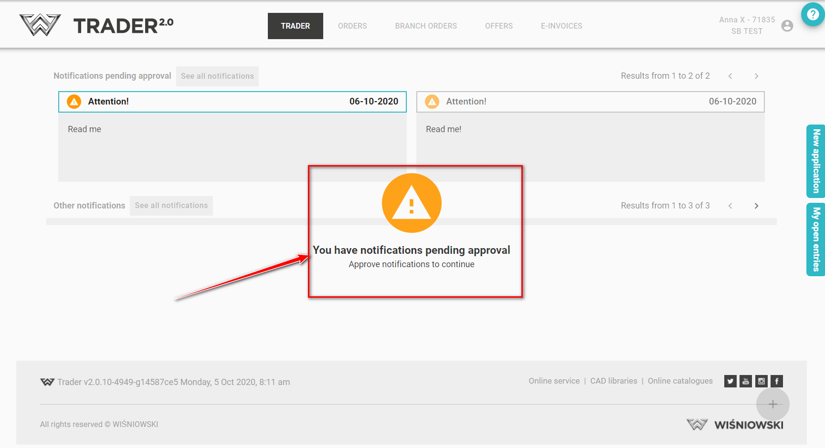Click the round plus floating button
825x448 pixels.
coord(772,404)
